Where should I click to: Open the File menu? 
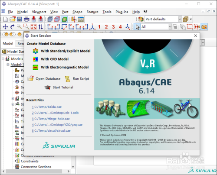click(x=10, y=12)
